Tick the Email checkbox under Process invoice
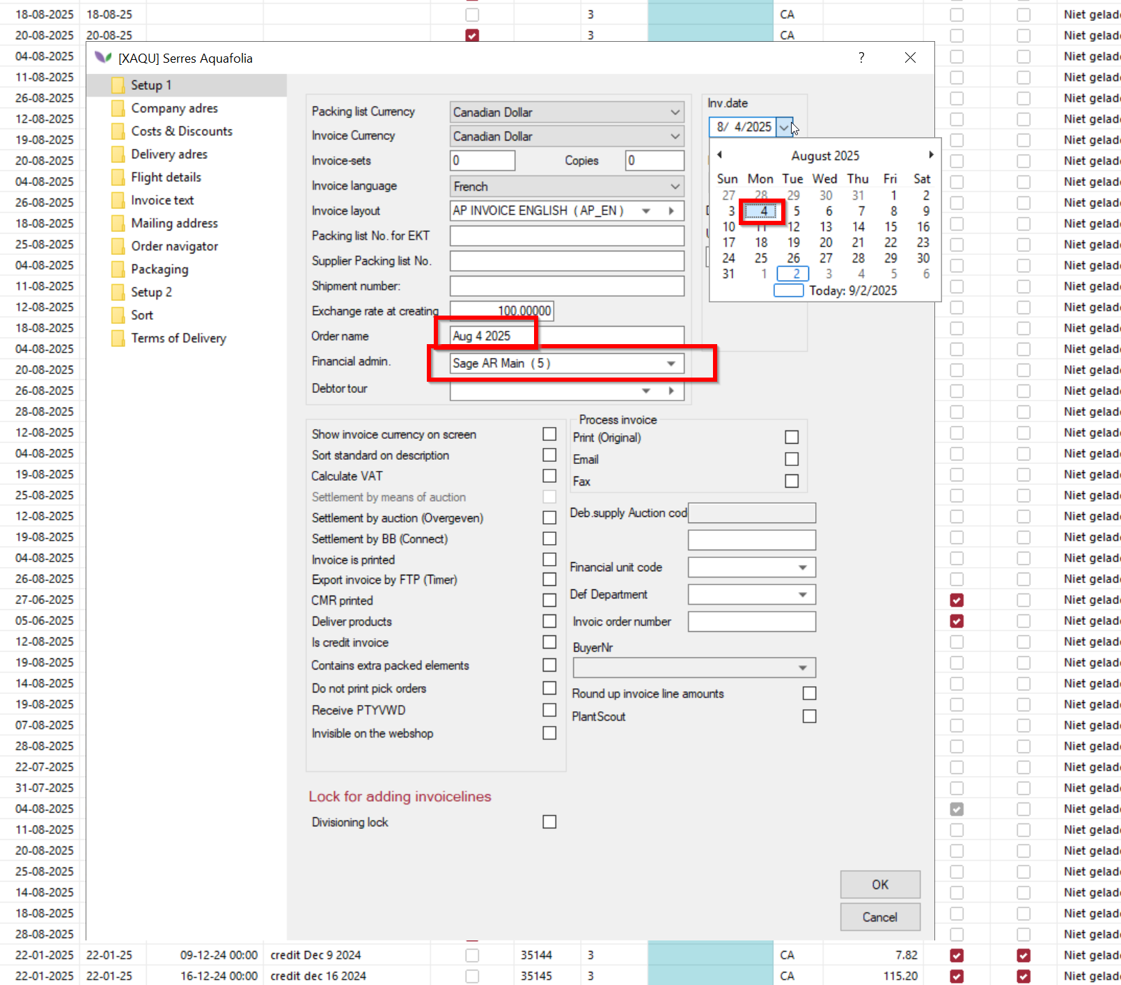 (792, 459)
